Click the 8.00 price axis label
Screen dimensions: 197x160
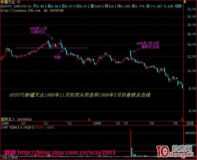[192, 88]
